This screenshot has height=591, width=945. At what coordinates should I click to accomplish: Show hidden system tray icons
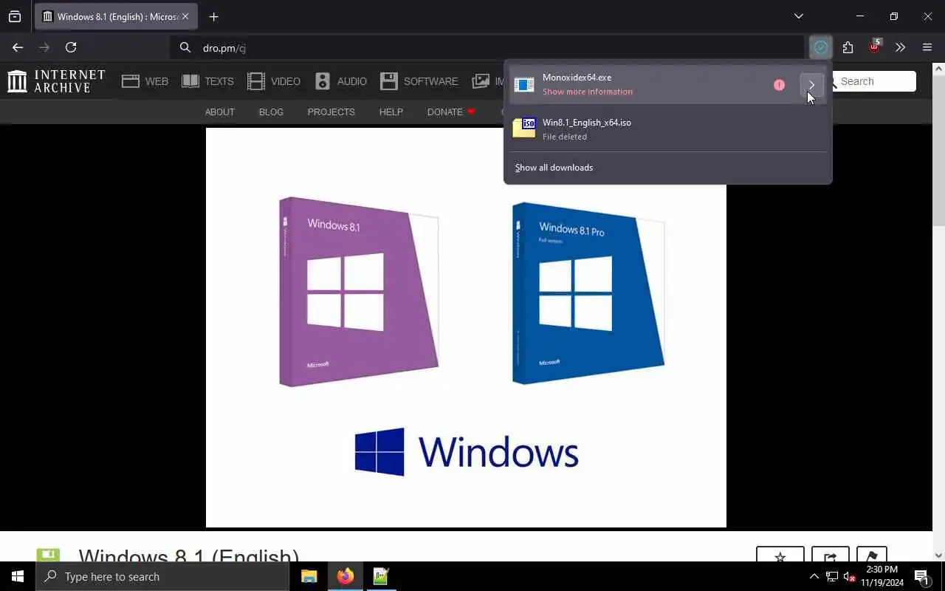pos(814,576)
